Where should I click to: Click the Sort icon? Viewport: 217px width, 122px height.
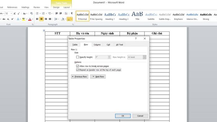coord(66,13)
